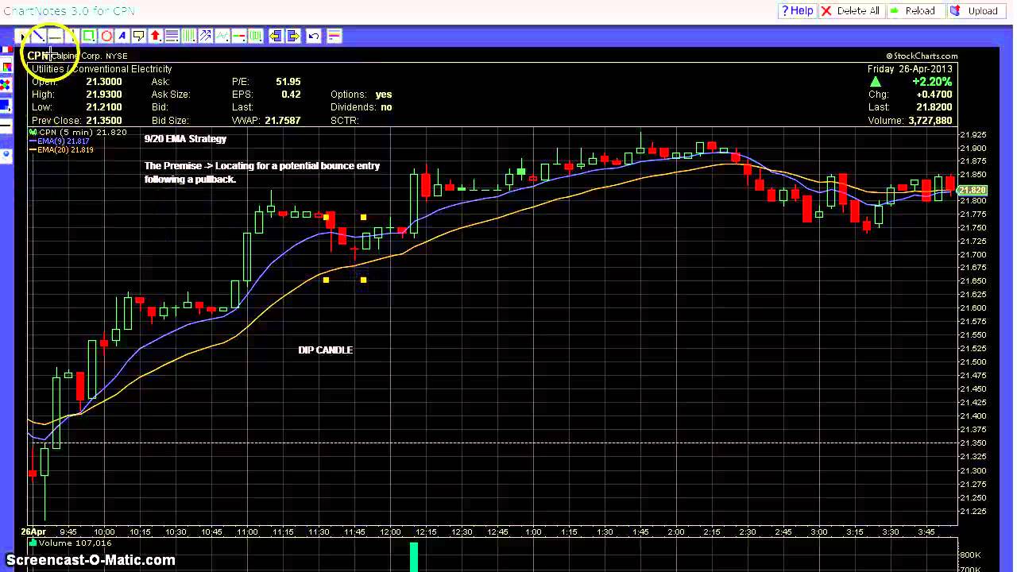Screen dimensions: 1017x572
Task: Click the CPN (5 min) 21.820 legend
Action: [x=78, y=132]
